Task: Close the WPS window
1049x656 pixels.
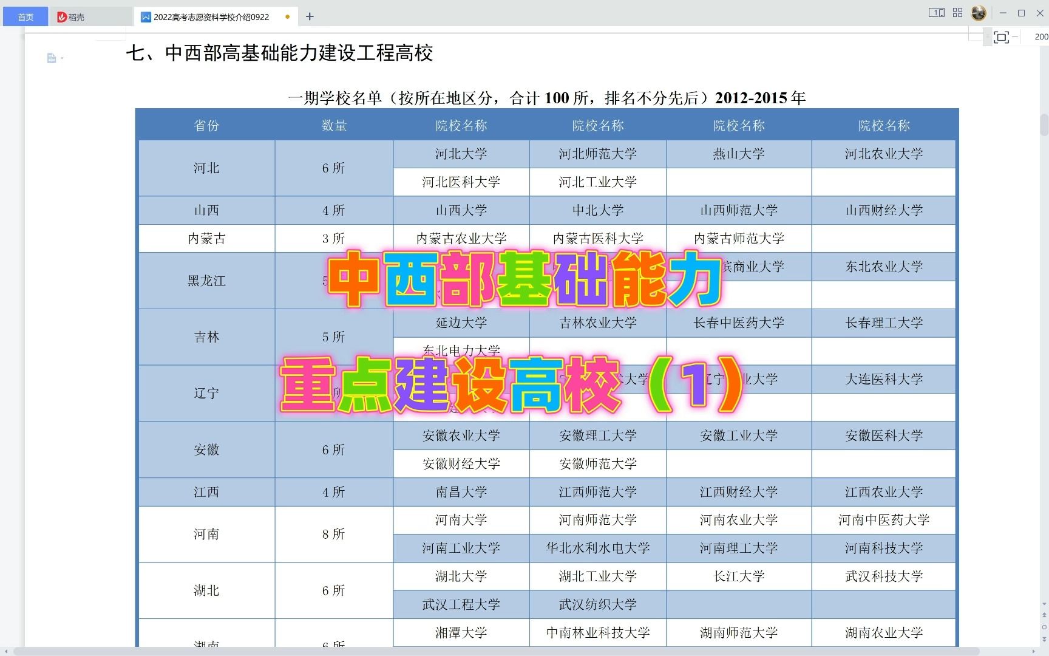Action: click(1040, 13)
